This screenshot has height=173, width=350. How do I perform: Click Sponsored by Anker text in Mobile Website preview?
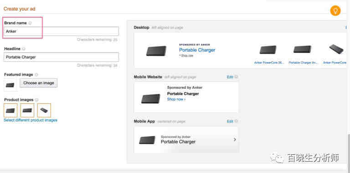[185, 87]
